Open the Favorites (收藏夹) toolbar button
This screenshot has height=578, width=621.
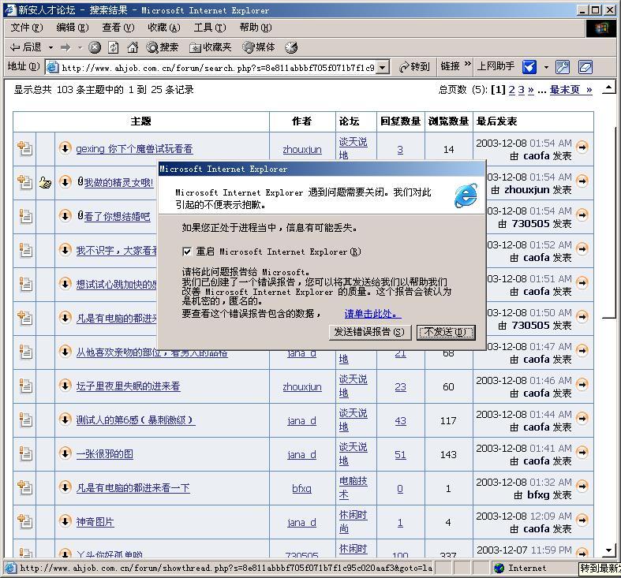coord(211,47)
